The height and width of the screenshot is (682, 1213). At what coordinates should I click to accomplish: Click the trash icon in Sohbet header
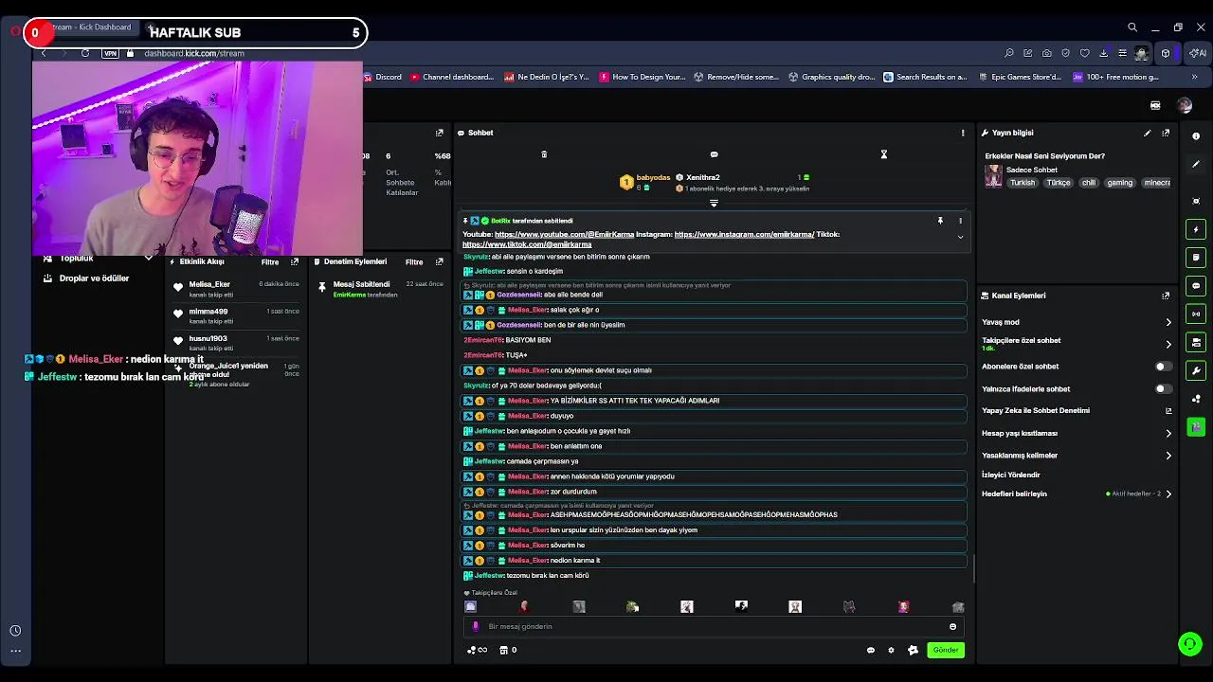[x=544, y=154]
